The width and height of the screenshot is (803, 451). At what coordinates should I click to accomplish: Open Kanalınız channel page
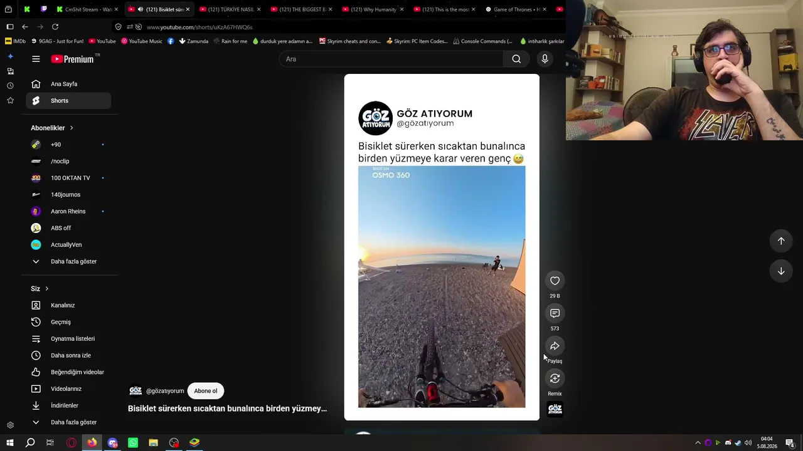pos(68,306)
